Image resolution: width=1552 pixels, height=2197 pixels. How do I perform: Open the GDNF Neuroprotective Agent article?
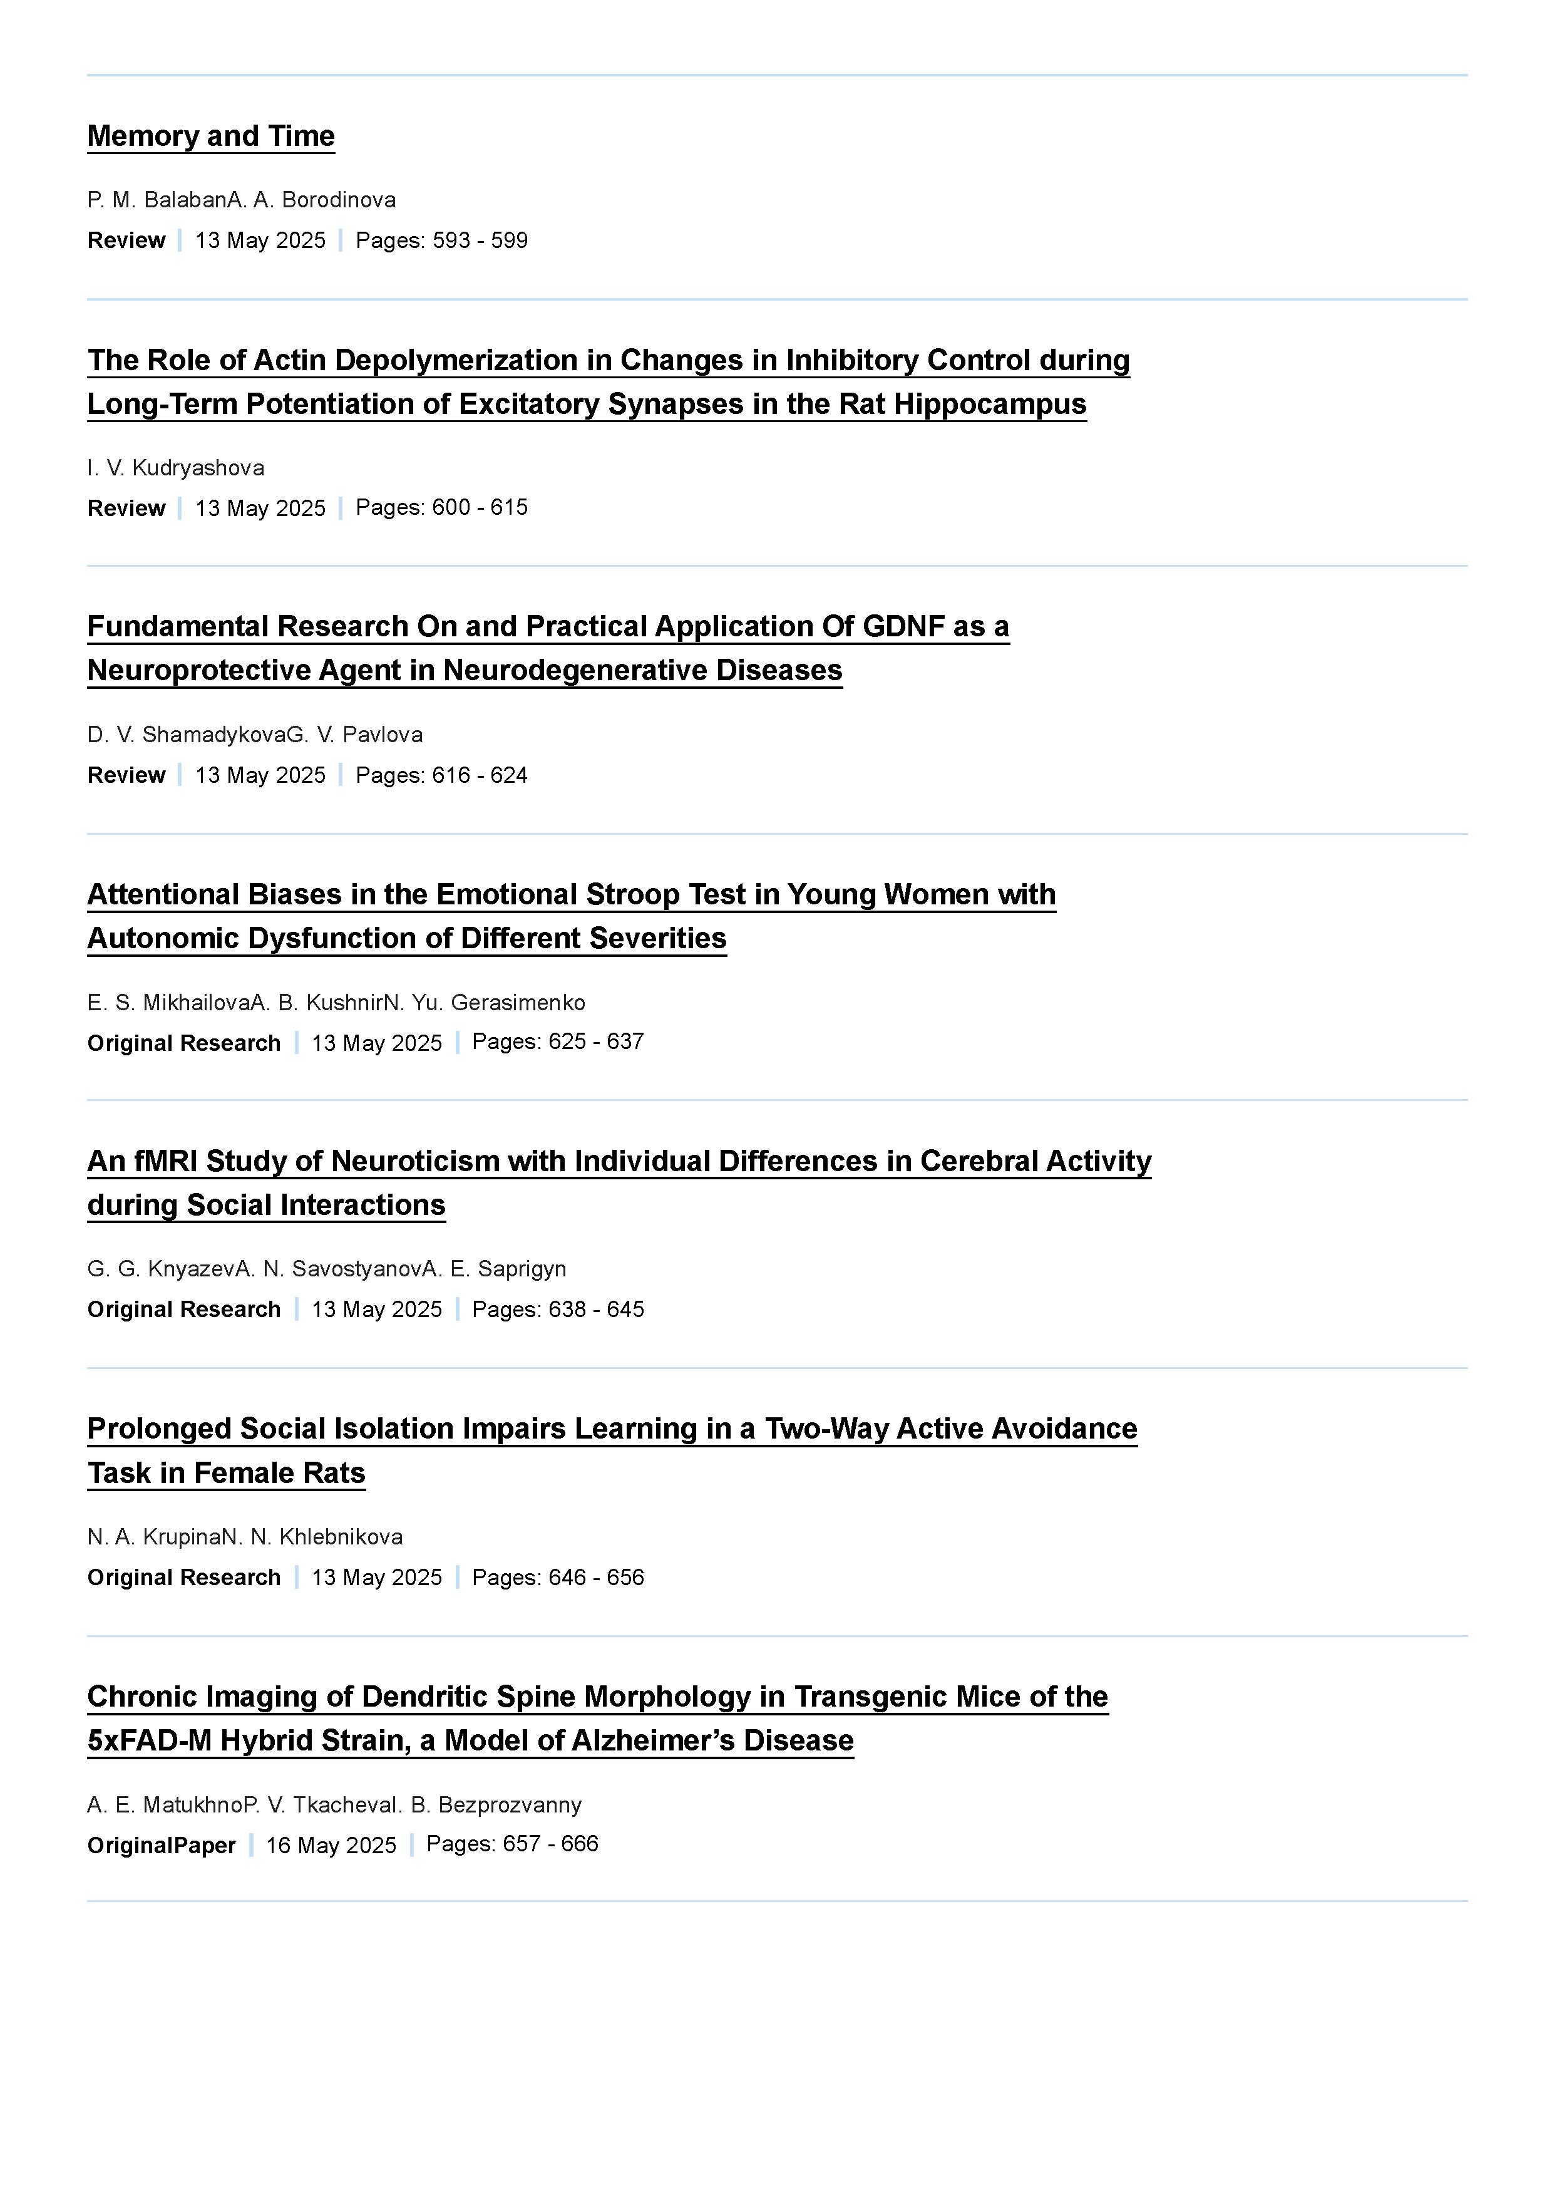[x=548, y=648]
